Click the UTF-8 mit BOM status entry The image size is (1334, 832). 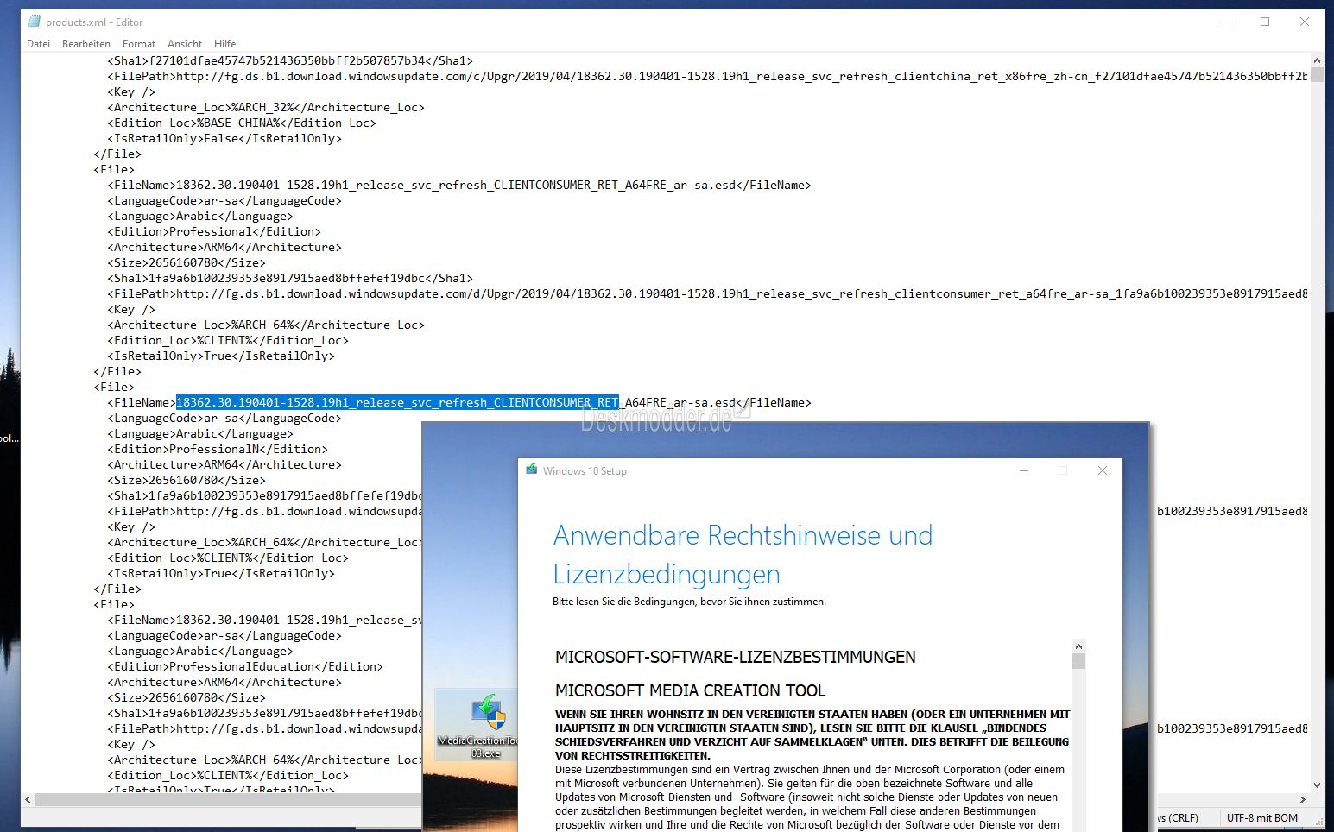click(1261, 817)
